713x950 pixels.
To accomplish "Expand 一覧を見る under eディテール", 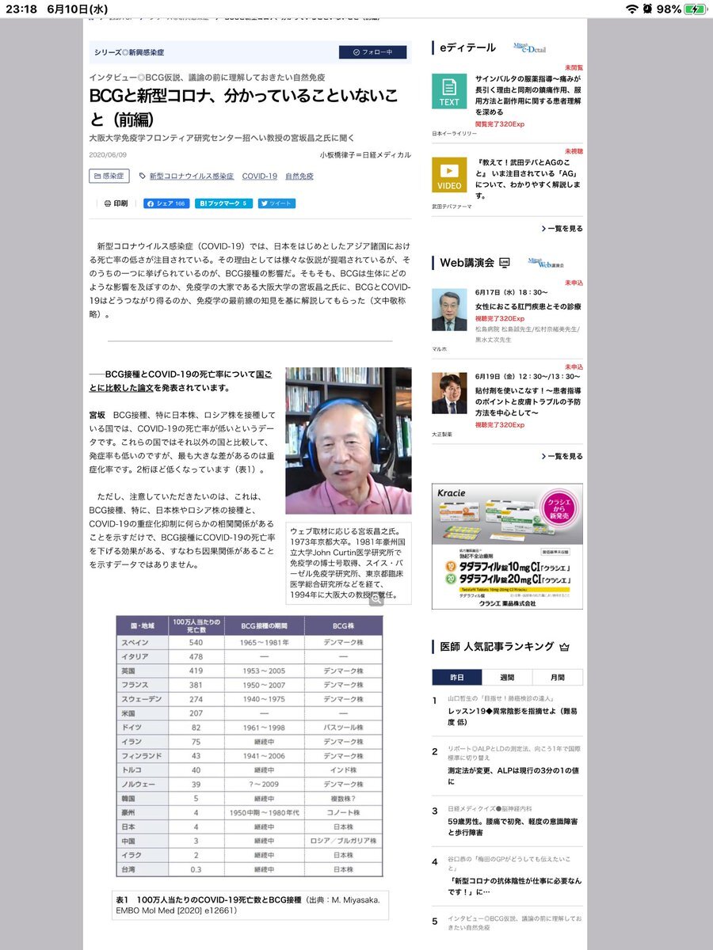I will click(562, 229).
